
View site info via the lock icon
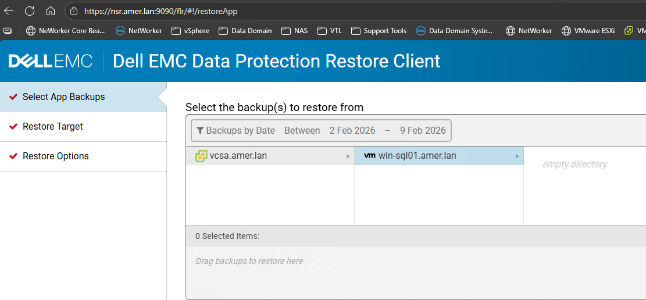(73, 11)
